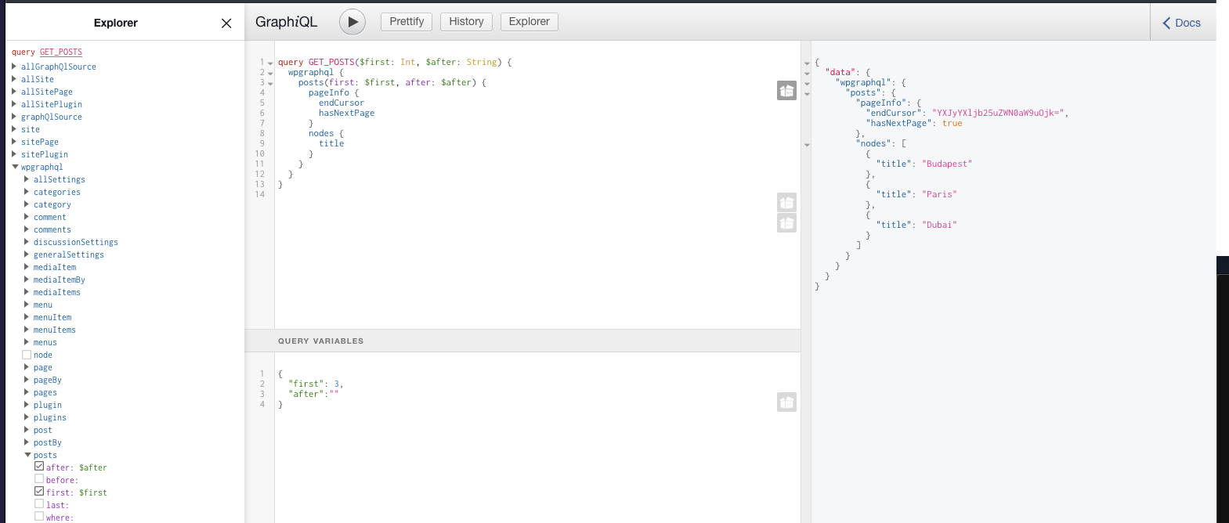Screen dimensions: 1229x523
Task: Expand the sitePage field
Action: pos(14,142)
